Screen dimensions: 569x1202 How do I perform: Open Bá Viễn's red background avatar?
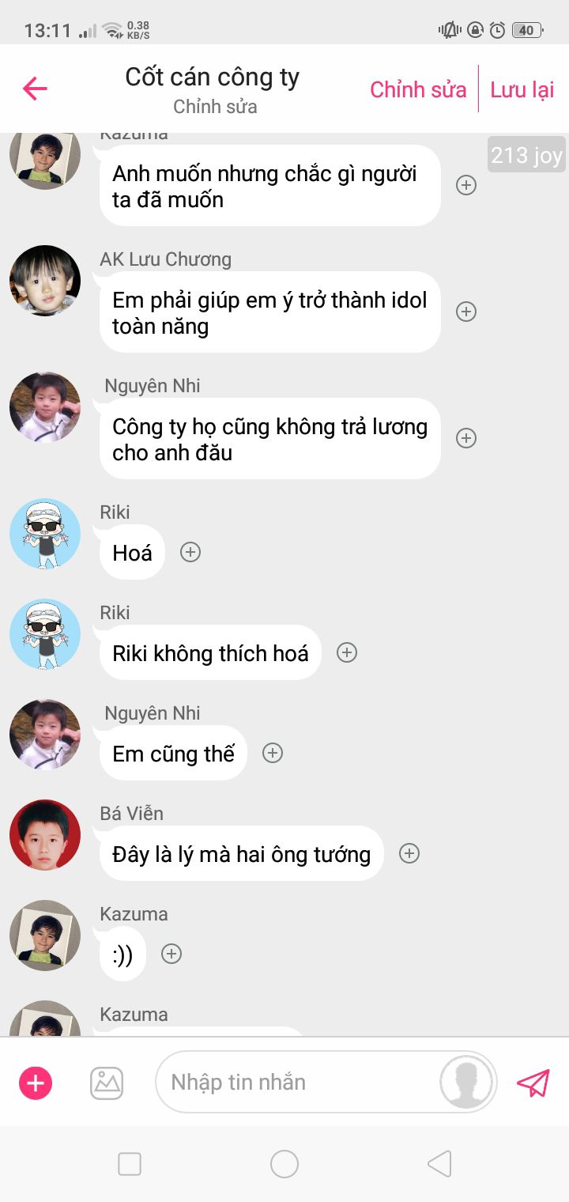point(45,835)
